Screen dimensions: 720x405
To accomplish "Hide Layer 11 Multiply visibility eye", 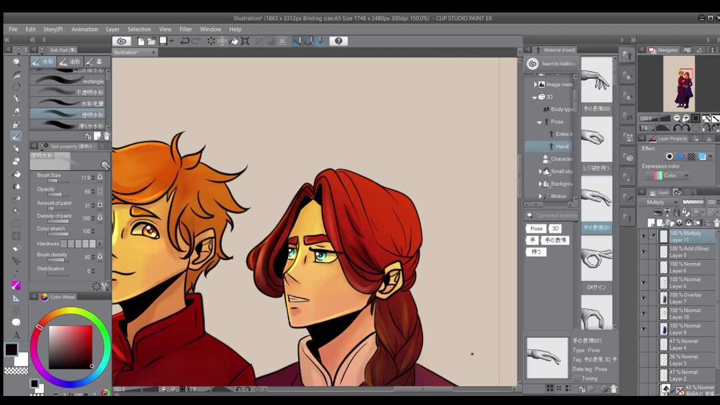I will (x=643, y=237).
